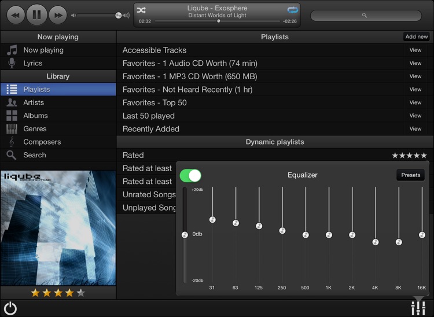The height and width of the screenshot is (317, 434).
Task: Select Composers in the Library sidebar
Action: pyautogui.click(x=58, y=142)
